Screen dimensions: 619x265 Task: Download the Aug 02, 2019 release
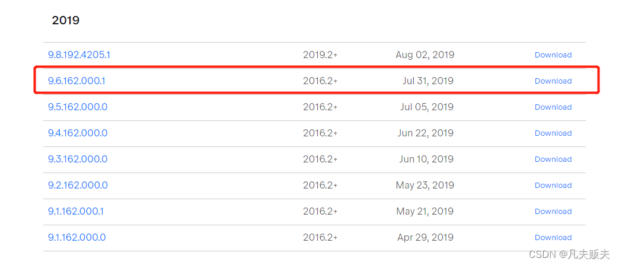coord(553,55)
